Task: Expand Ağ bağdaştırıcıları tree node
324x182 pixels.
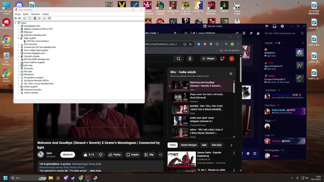Action: click(18, 26)
